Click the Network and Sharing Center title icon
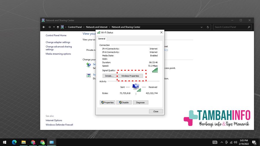 click(x=43, y=20)
